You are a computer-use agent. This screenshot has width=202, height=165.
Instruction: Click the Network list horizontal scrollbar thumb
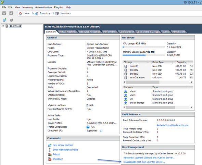[x=151, y=107]
